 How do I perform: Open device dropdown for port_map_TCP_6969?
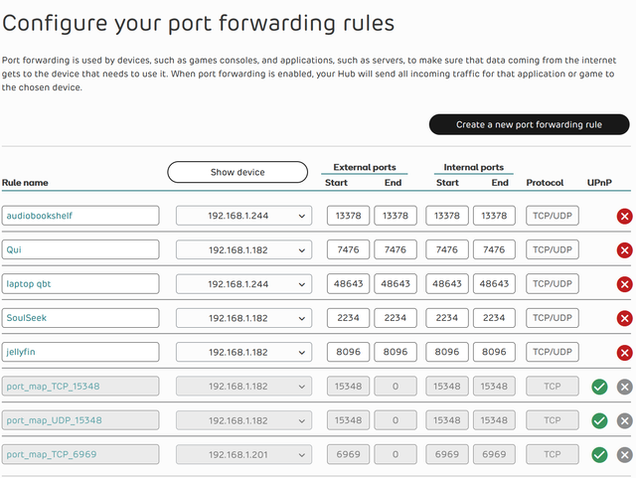tap(243, 454)
